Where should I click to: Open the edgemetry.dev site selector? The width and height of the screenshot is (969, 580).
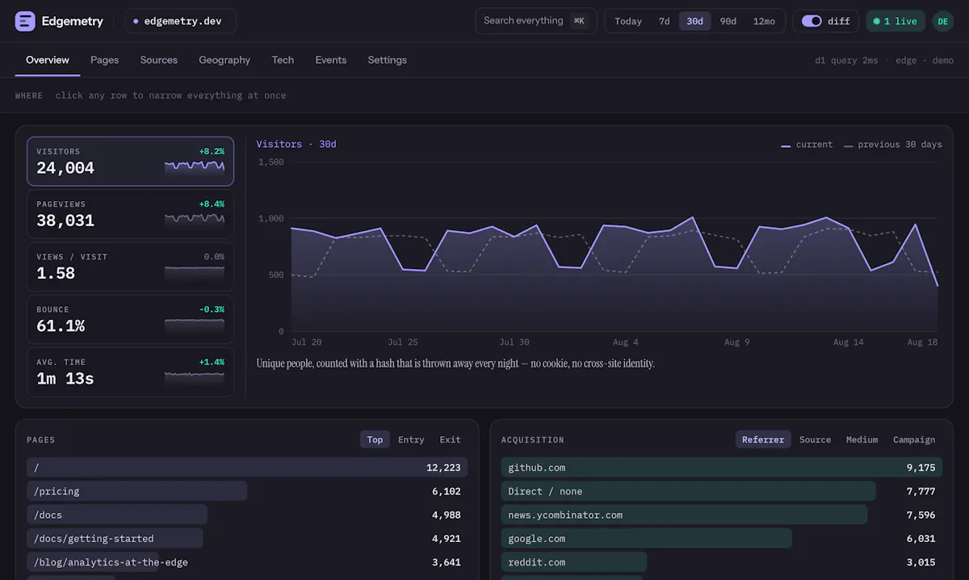click(181, 21)
